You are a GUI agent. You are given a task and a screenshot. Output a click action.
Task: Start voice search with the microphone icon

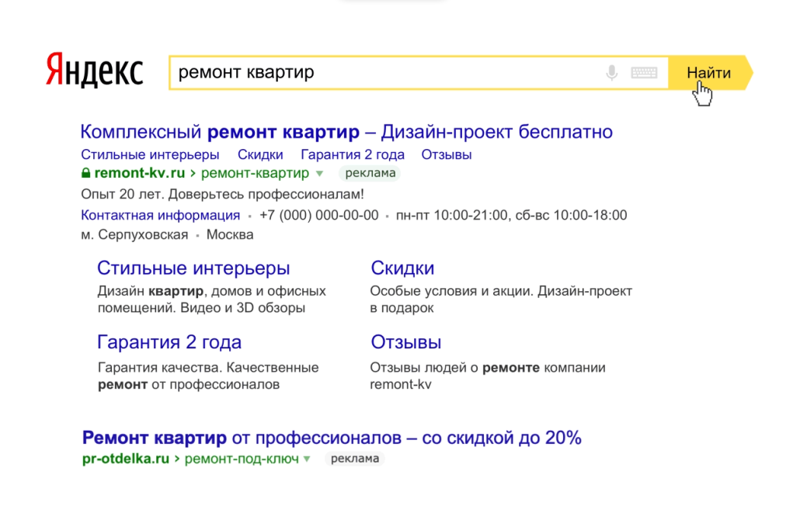611,72
